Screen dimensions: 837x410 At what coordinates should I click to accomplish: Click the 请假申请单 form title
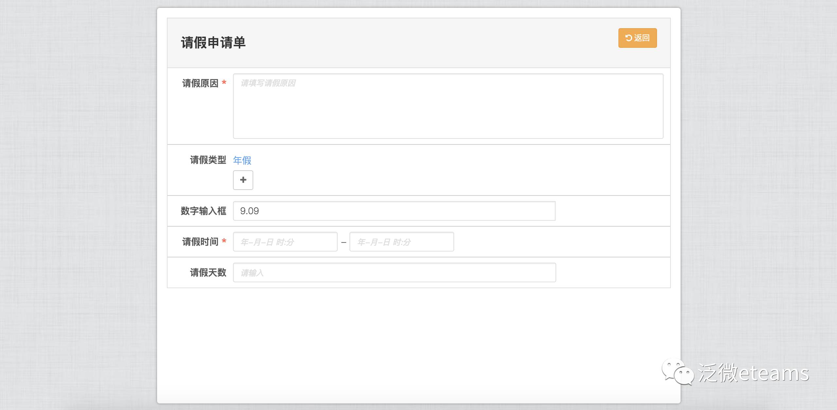213,43
